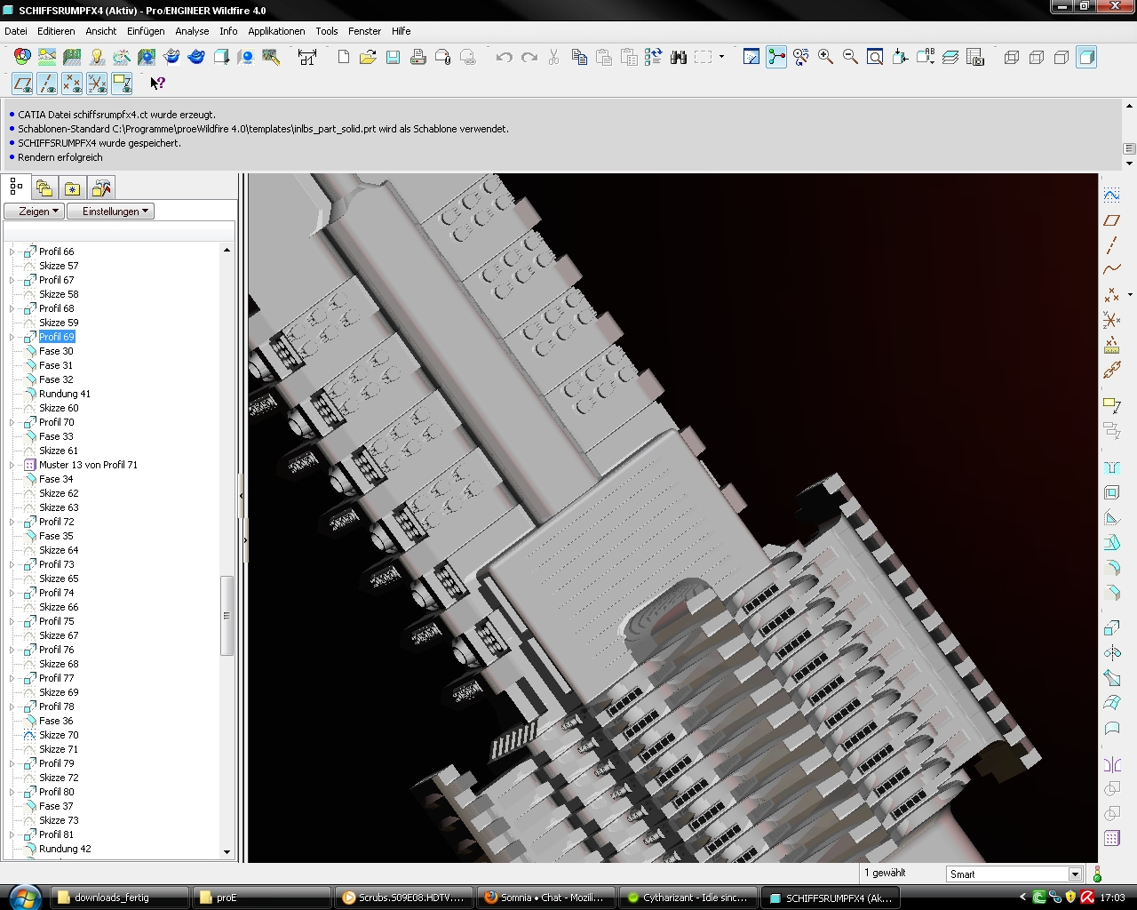Image resolution: width=1137 pixels, height=910 pixels.
Task: Toggle datum axes display
Action: pyautogui.click(x=47, y=84)
